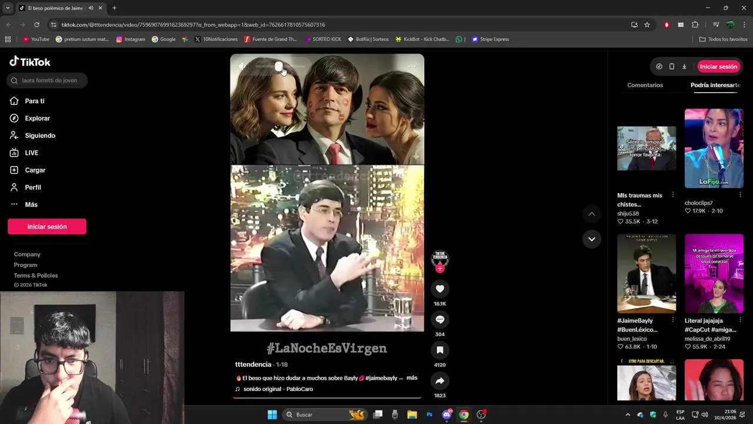The image size is (753, 424).
Task: Click the TikTok download app icon
Action: coord(684,67)
